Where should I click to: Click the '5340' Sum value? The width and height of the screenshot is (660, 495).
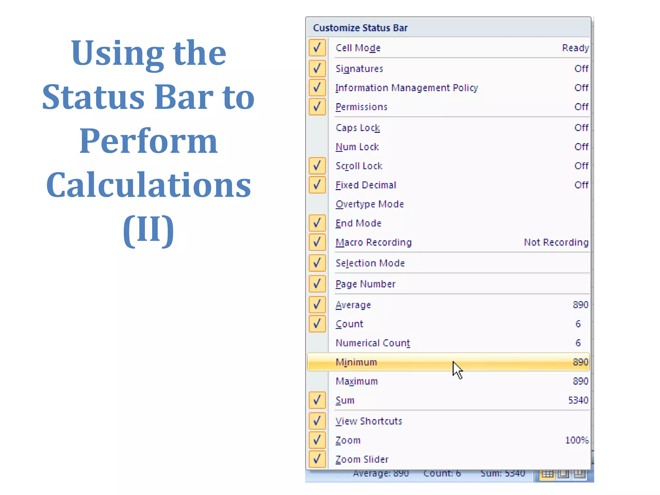tap(578, 400)
